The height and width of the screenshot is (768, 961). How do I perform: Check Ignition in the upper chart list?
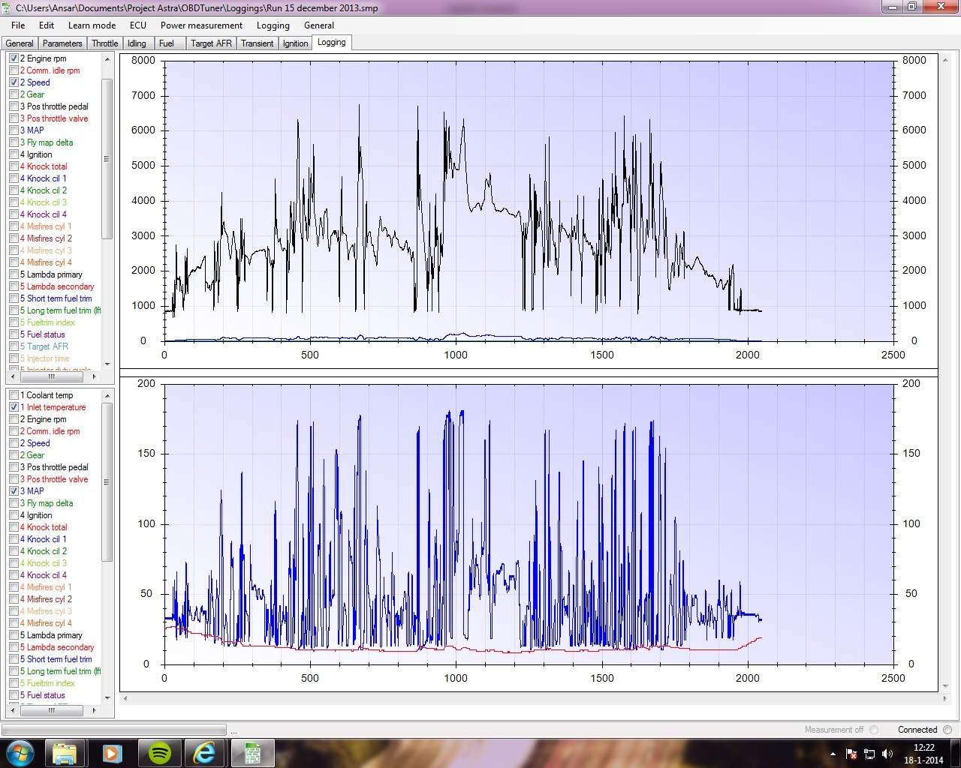coord(14,154)
